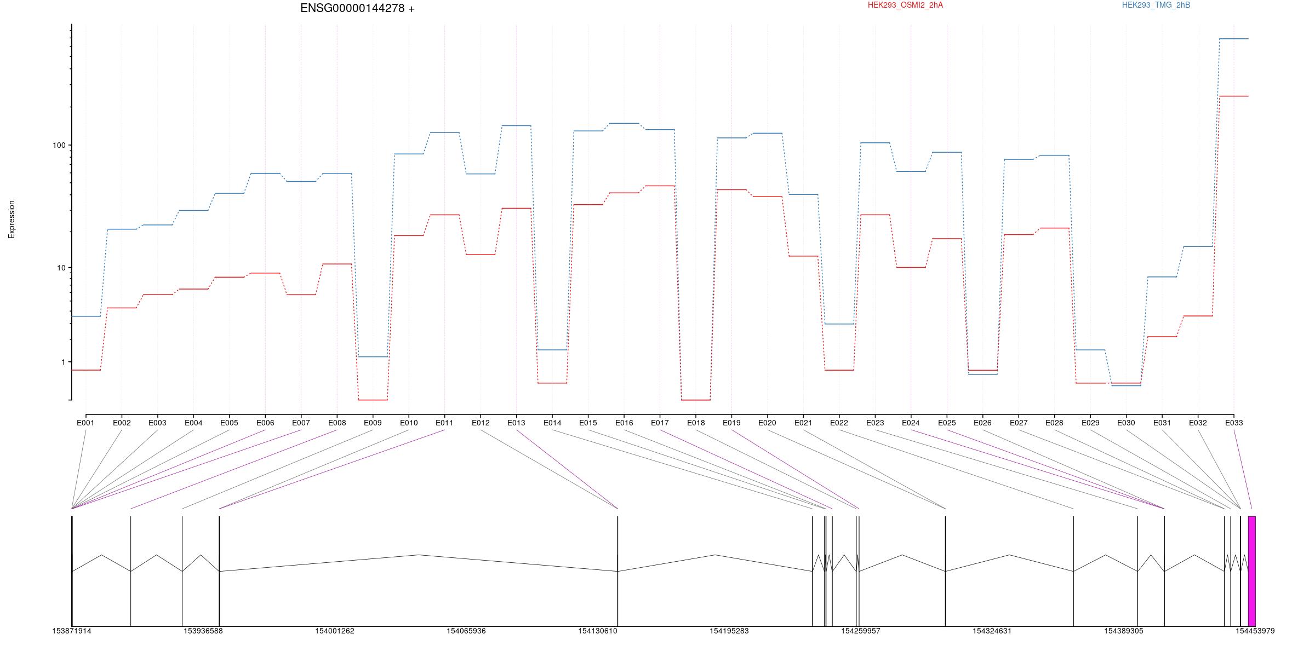Click exon label E002
Viewport: 1315px width, 657px height.
tap(122, 423)
